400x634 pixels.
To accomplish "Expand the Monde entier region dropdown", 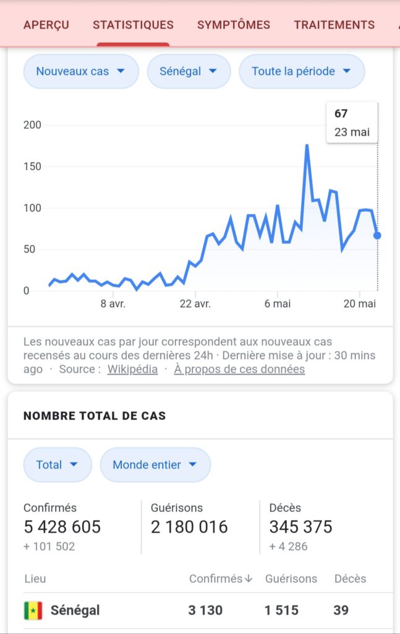I will pos(155,464).
